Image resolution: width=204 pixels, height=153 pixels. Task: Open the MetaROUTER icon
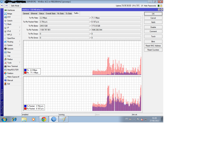tap(5, 70)
